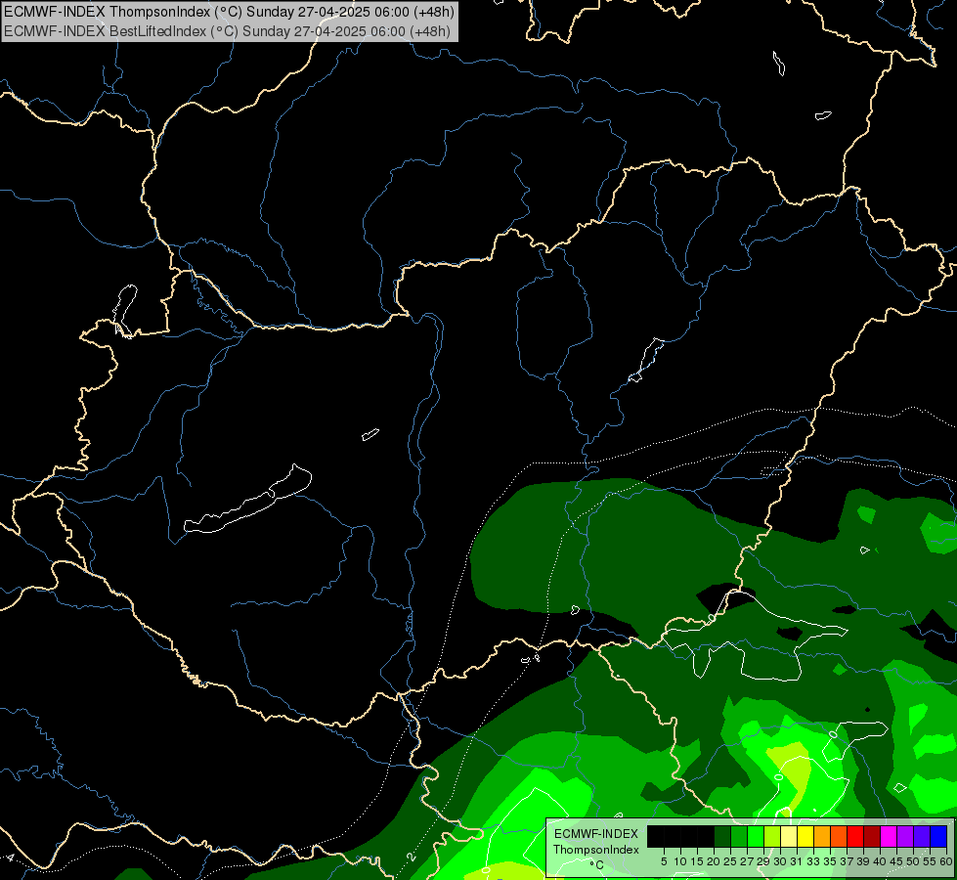
Task: Click legend scale value 39
Action: pyautogui.click(x=863, y=861)
